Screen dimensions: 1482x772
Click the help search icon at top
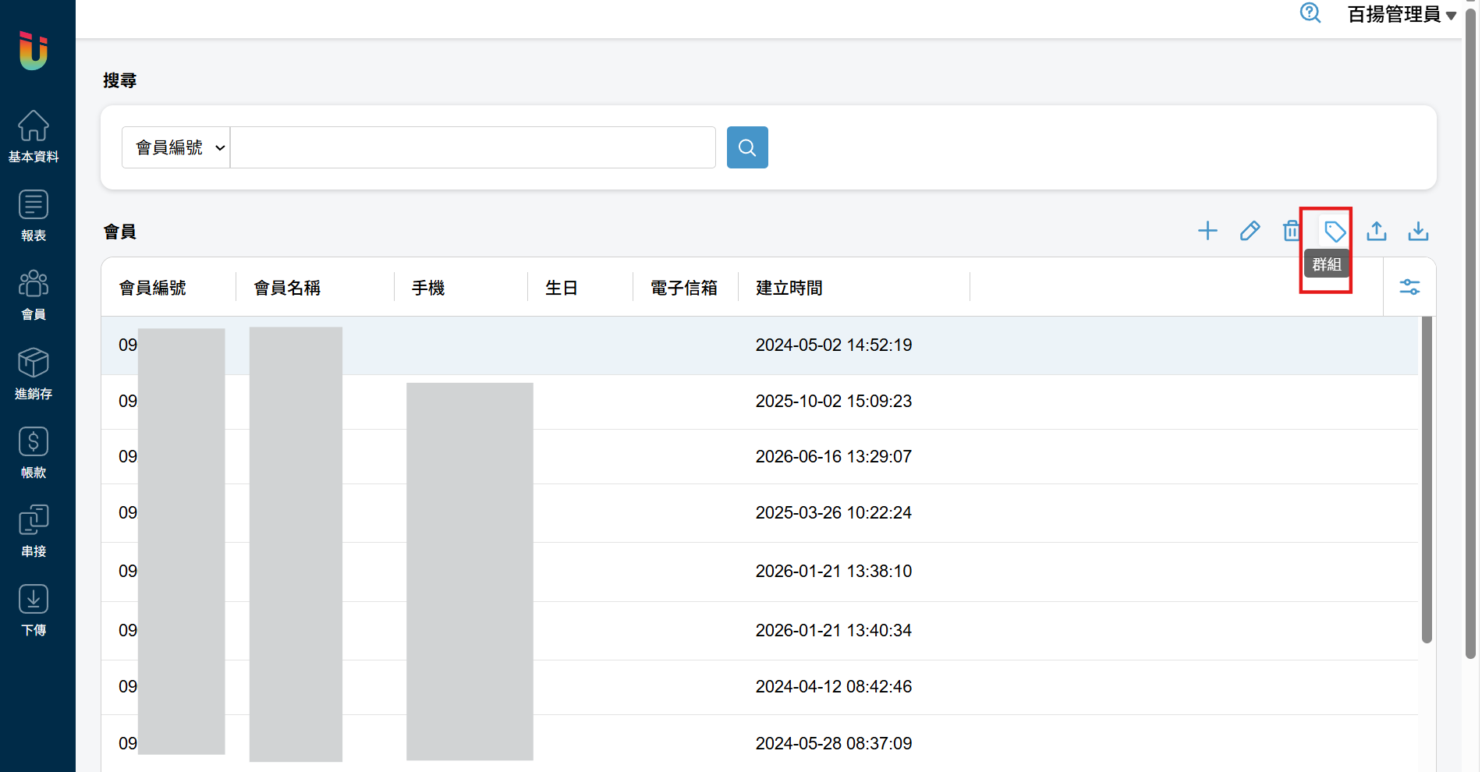(x=1310, y=13)
